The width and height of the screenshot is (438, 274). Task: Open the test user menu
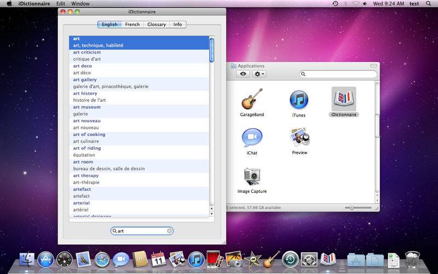pos(414,4)
